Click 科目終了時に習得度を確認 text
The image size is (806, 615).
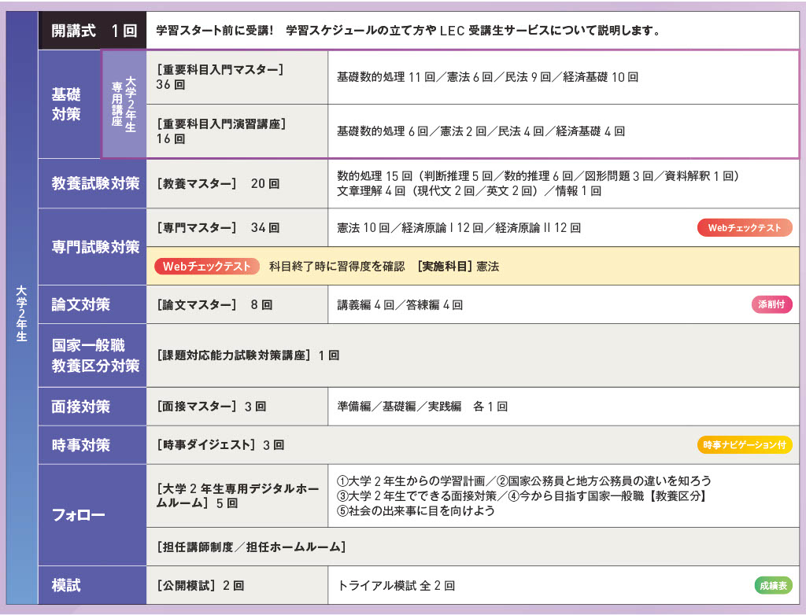[337, 266]
